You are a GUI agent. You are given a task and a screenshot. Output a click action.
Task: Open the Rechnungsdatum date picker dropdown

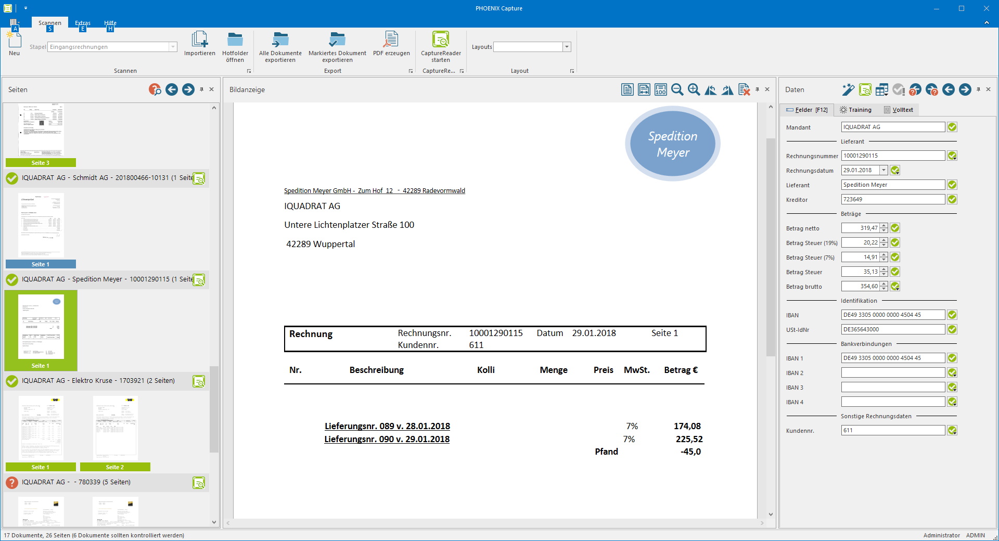883,170
